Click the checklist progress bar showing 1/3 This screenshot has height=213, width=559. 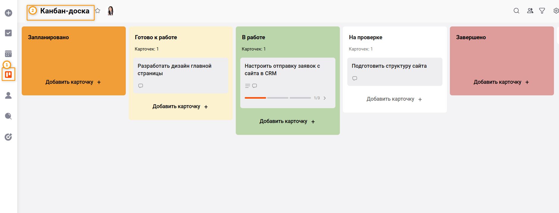point(278,98)
